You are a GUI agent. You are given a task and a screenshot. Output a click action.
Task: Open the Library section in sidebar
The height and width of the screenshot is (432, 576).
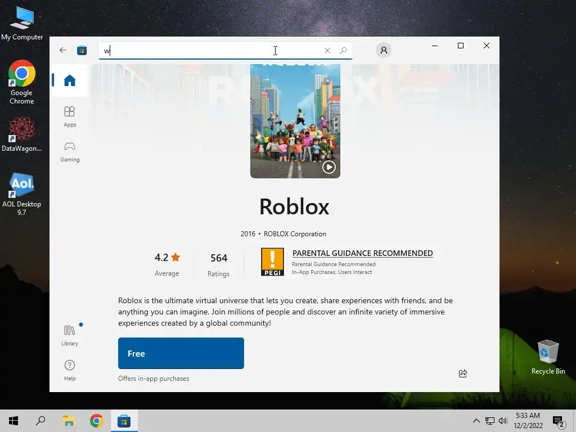(x=70, y=335)
